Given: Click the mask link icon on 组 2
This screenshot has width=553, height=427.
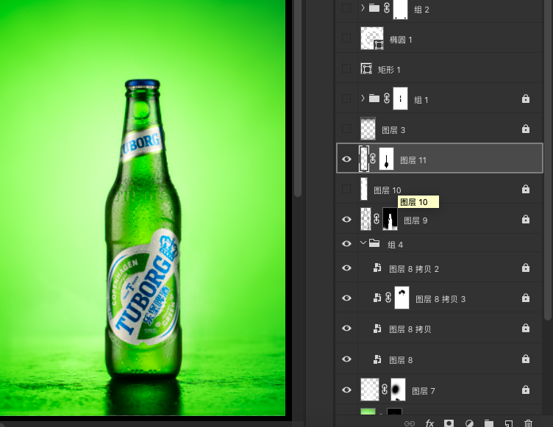Looking at the screenshot, I should [x=387, y=8].
